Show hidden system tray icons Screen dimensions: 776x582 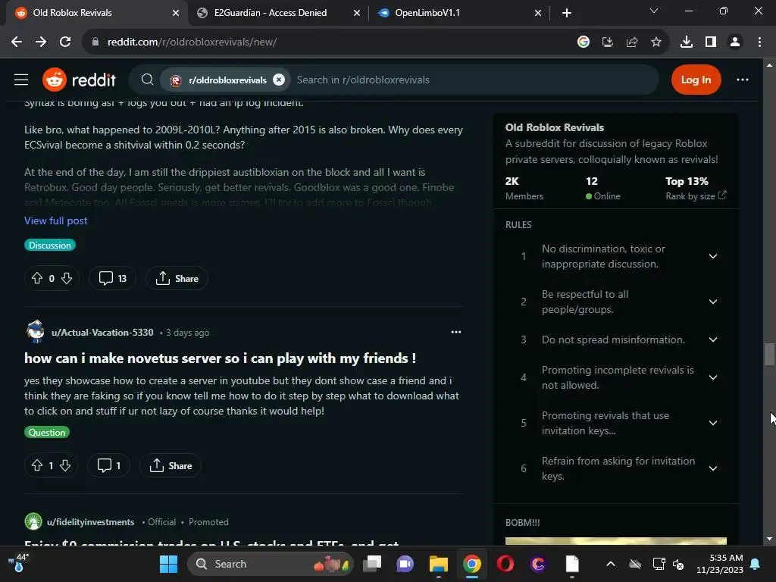pyautogui.click(x=611, y=564)
